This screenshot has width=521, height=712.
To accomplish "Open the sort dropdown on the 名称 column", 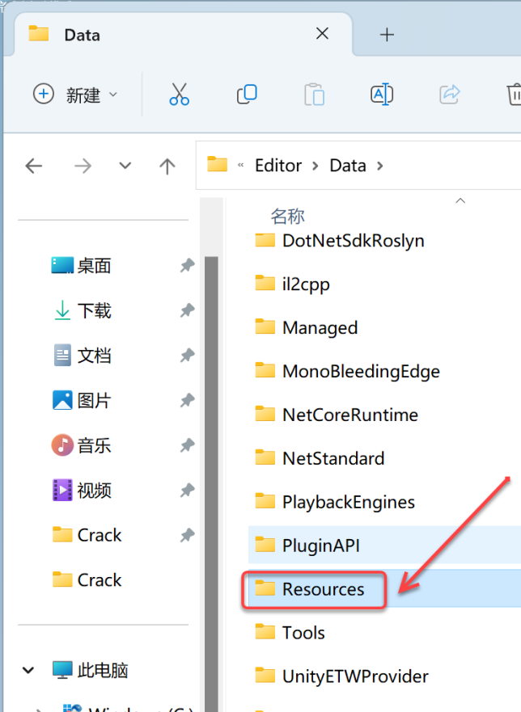I will pos(460,200).
